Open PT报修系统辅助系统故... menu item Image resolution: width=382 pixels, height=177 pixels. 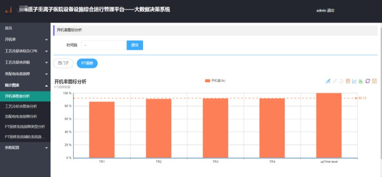(25, 137)
